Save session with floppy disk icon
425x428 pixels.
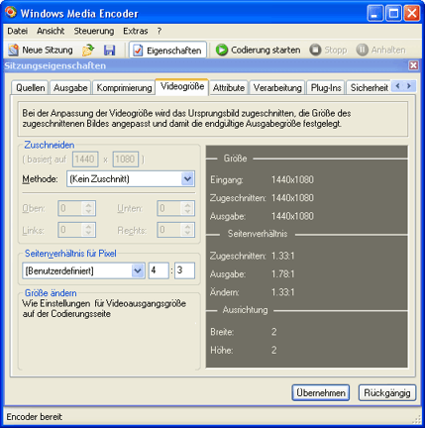pyautogui.click(x=109, y=51)
